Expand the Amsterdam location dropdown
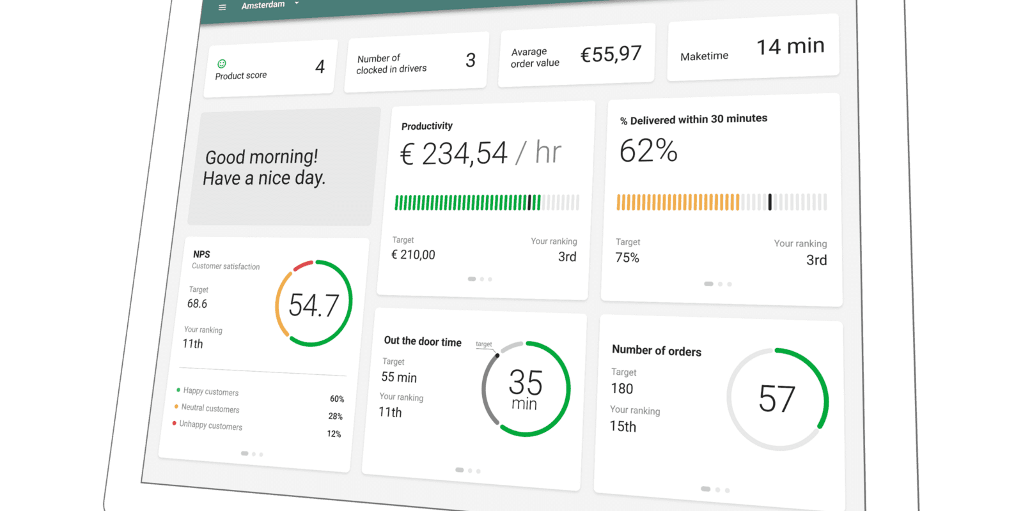The height and width of the screenshot is (511, 1023). [x=296, y=3]
